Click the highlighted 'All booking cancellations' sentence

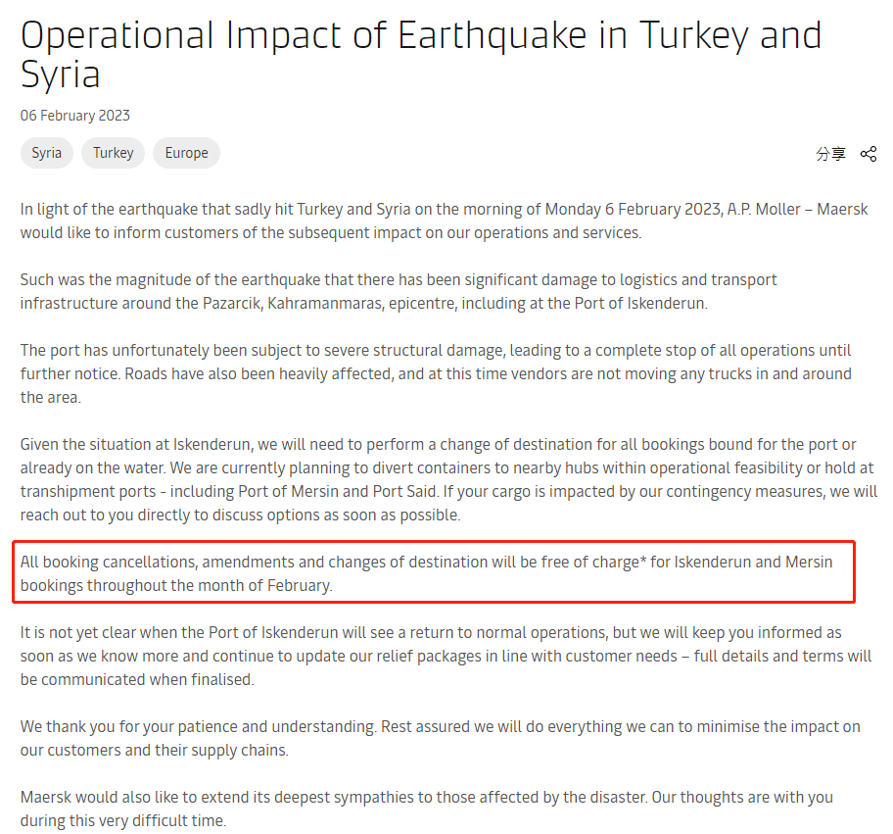(x=427, y=573)
